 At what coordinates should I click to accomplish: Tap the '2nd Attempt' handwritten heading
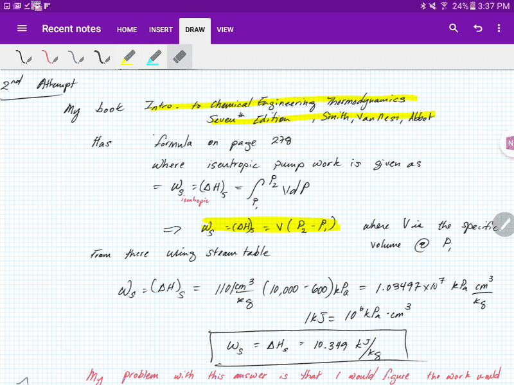[x=39, y=85]
